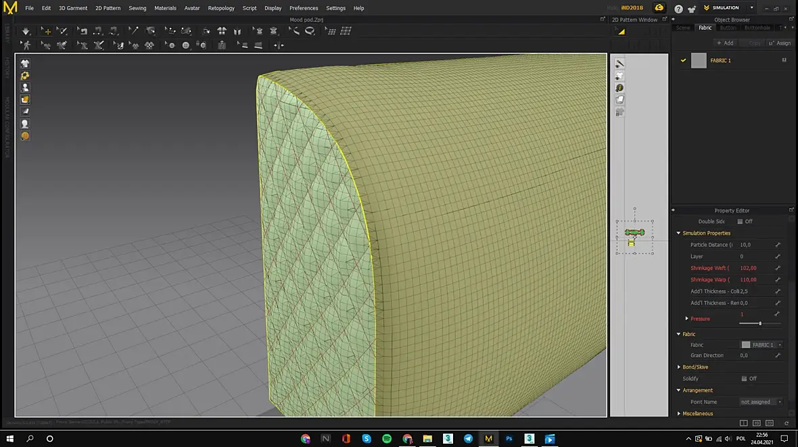798x447 pixels.
Task: Click the Simulate down-arrow tool icon
Action: [x=26, y=31]
